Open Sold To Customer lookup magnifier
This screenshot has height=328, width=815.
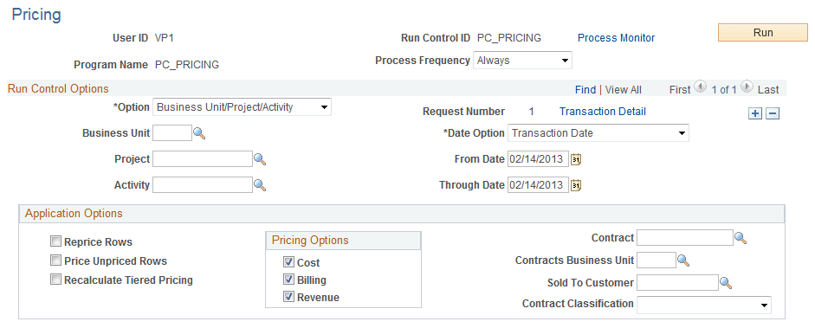tap(726, 283)
